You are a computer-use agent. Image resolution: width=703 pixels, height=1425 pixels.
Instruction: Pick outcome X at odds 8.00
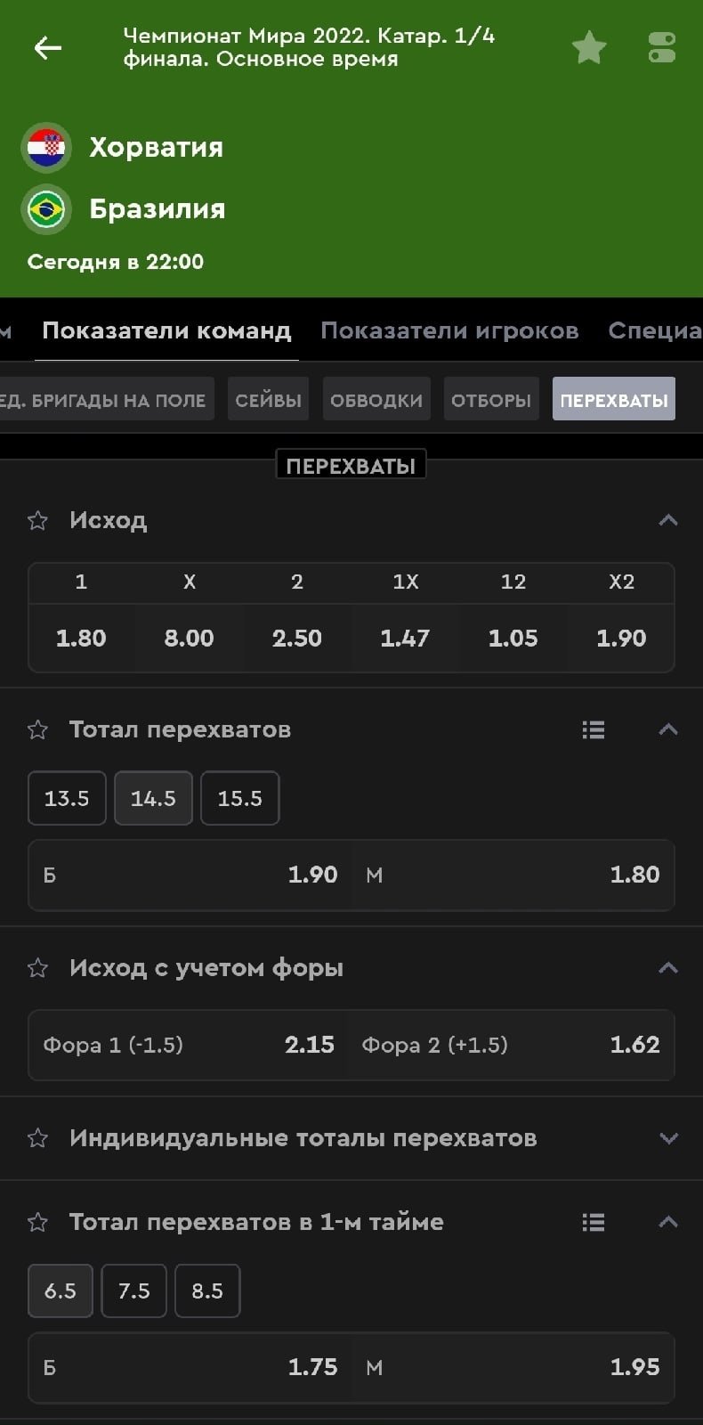click(x=189, y=638)
